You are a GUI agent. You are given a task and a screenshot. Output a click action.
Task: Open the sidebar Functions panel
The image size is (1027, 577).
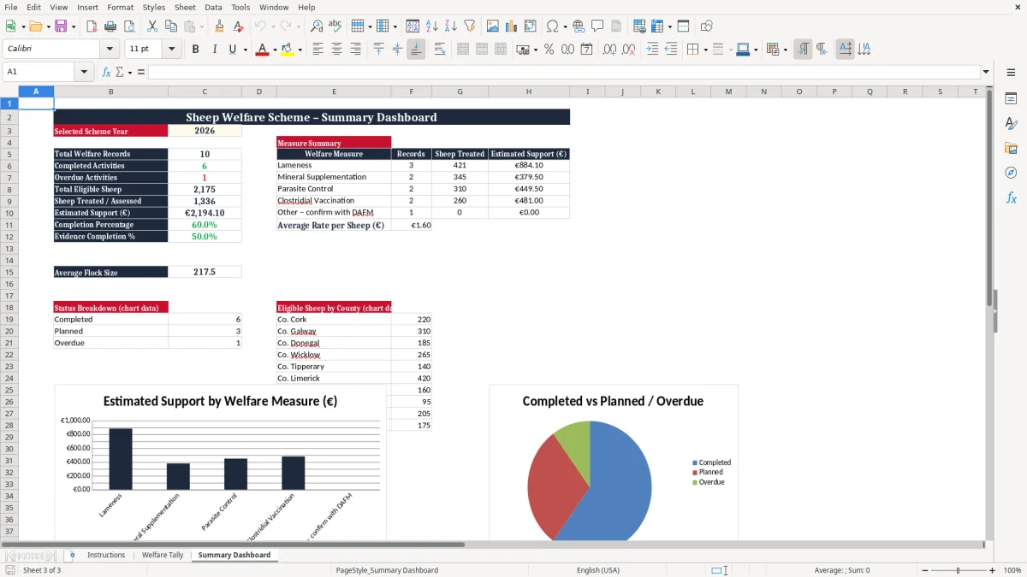pyautogui.click(x=1011, y=197)
